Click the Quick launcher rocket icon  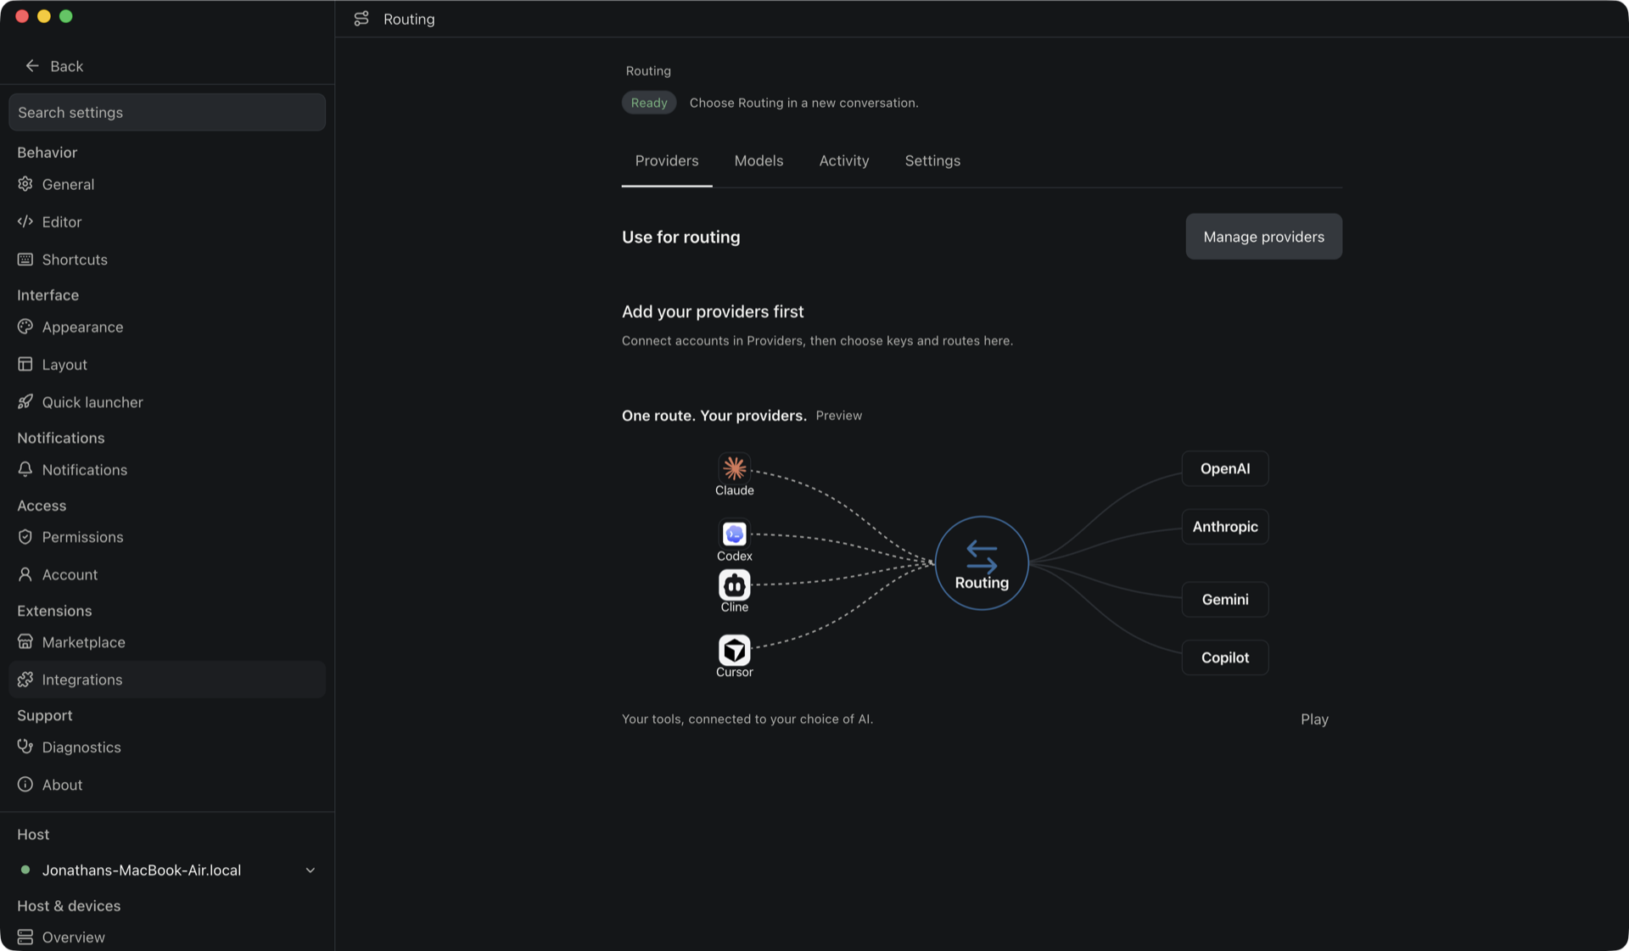pos(25,401)
